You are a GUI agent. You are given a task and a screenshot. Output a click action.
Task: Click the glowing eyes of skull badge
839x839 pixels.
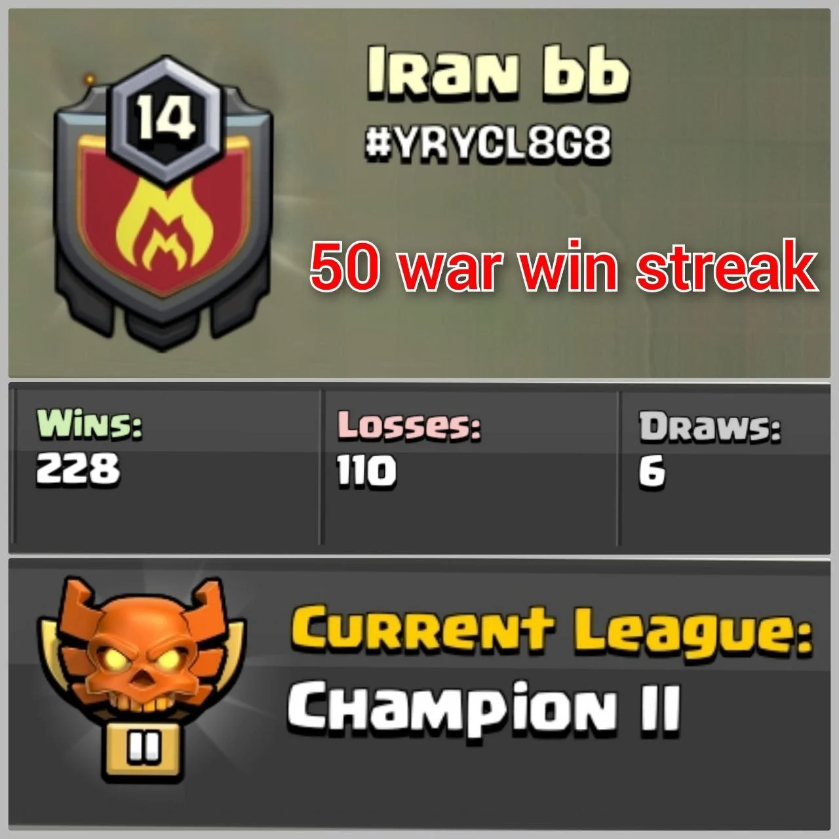[x=143, y=656]
